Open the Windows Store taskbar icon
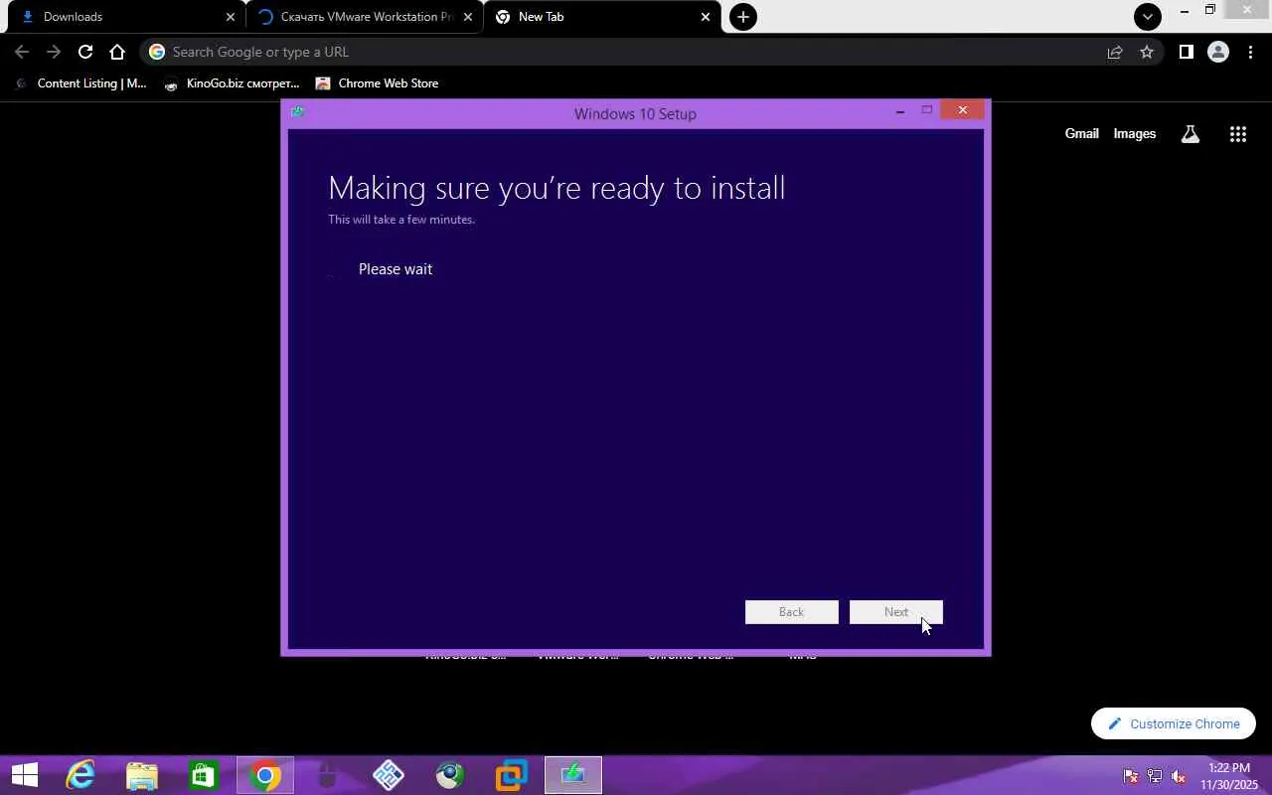The image size is (1272, 795). 204,775
